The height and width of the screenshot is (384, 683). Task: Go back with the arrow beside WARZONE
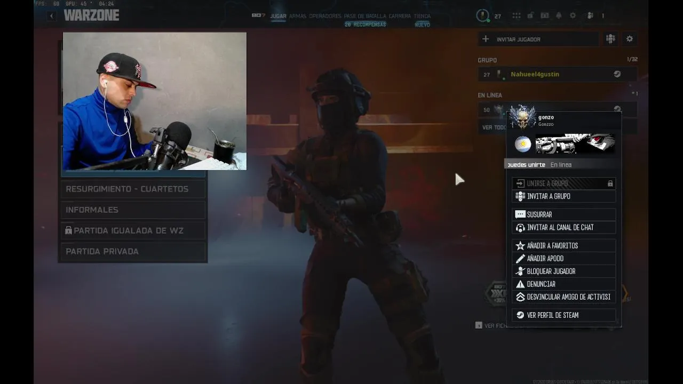coord(52,16)
